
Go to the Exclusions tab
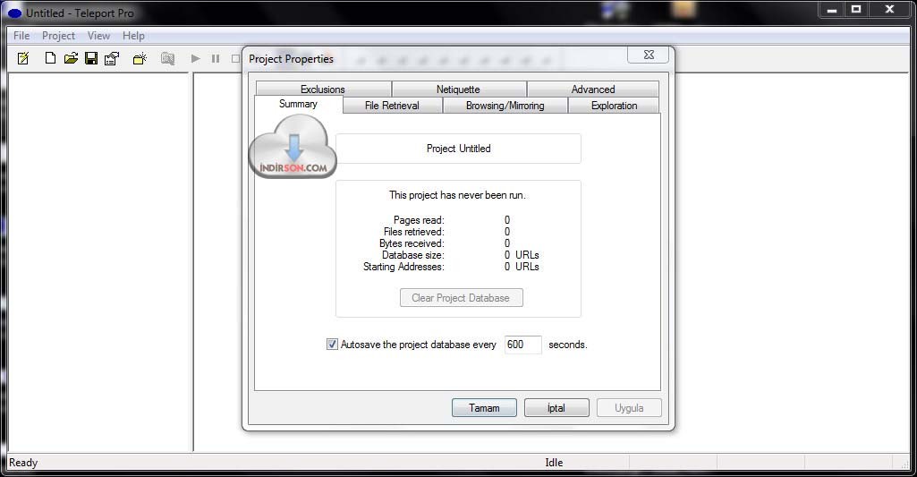tap(322, 89)
